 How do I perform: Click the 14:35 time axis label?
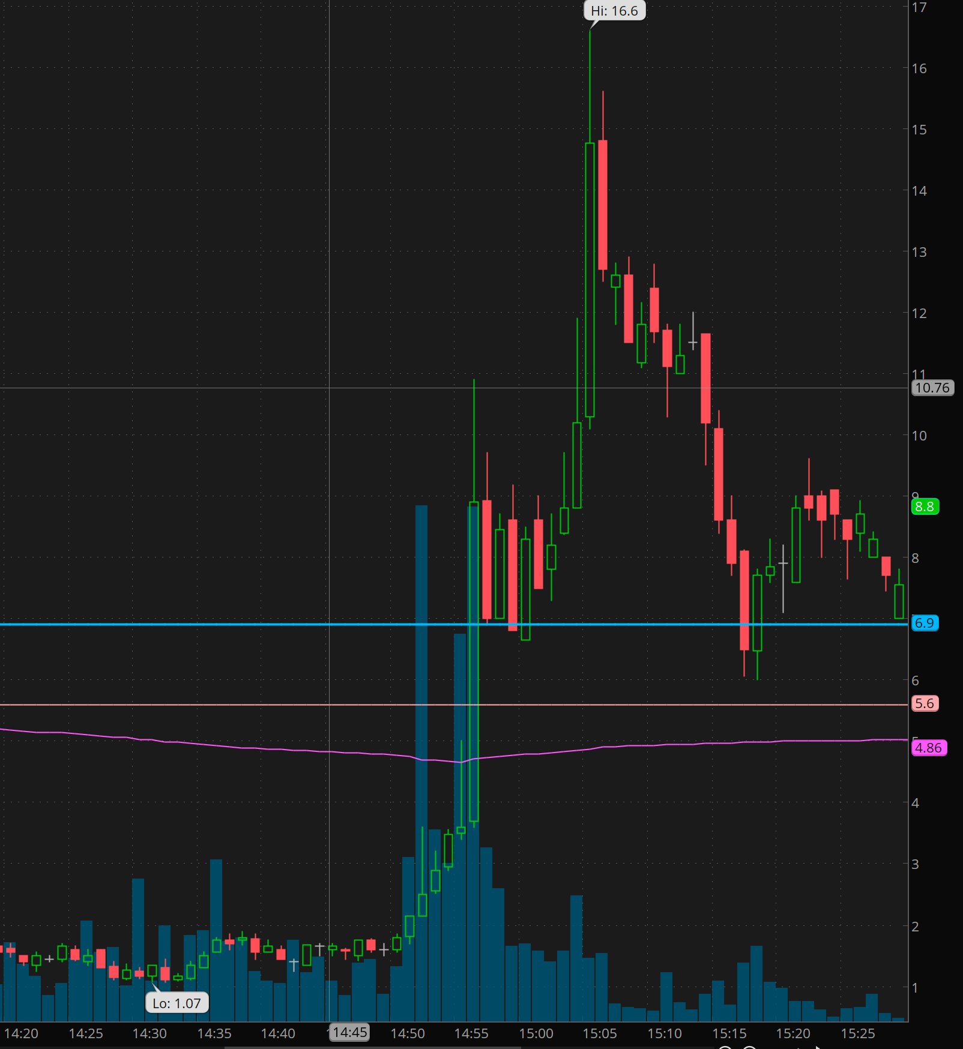214,1033
